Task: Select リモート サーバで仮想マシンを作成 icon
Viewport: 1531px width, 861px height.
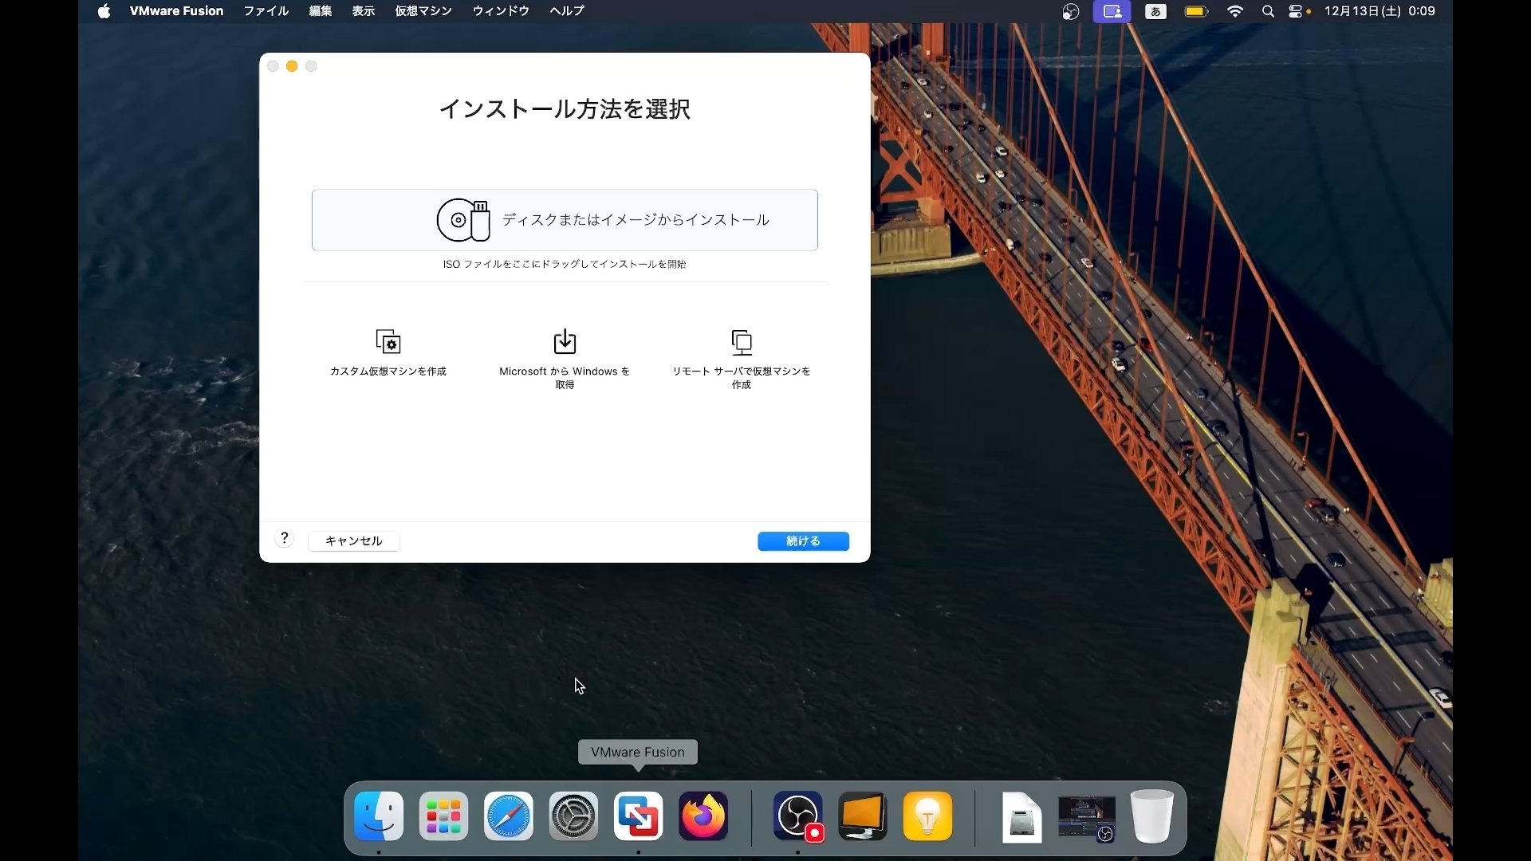Action: click(741, 341)
